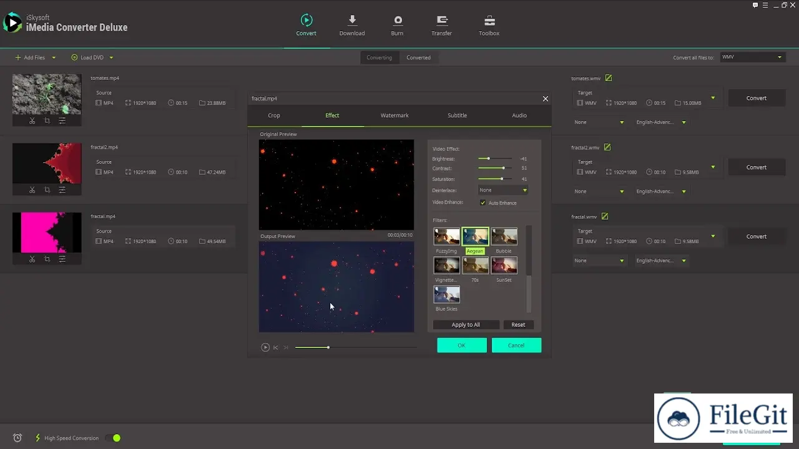Open the Toolbox section

tap(489, 25)
